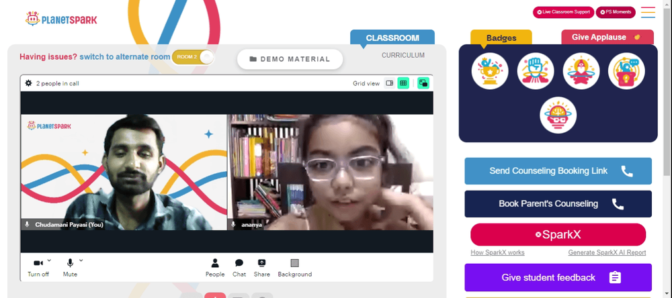Share your screen
Screen dimensions: 672x298
[x=261, y=268]
